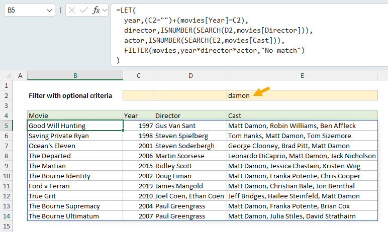The height and width of the screenshot is (232, 388).
Task: Click the empty year criteria cell C2
Action: click(138, 95)
